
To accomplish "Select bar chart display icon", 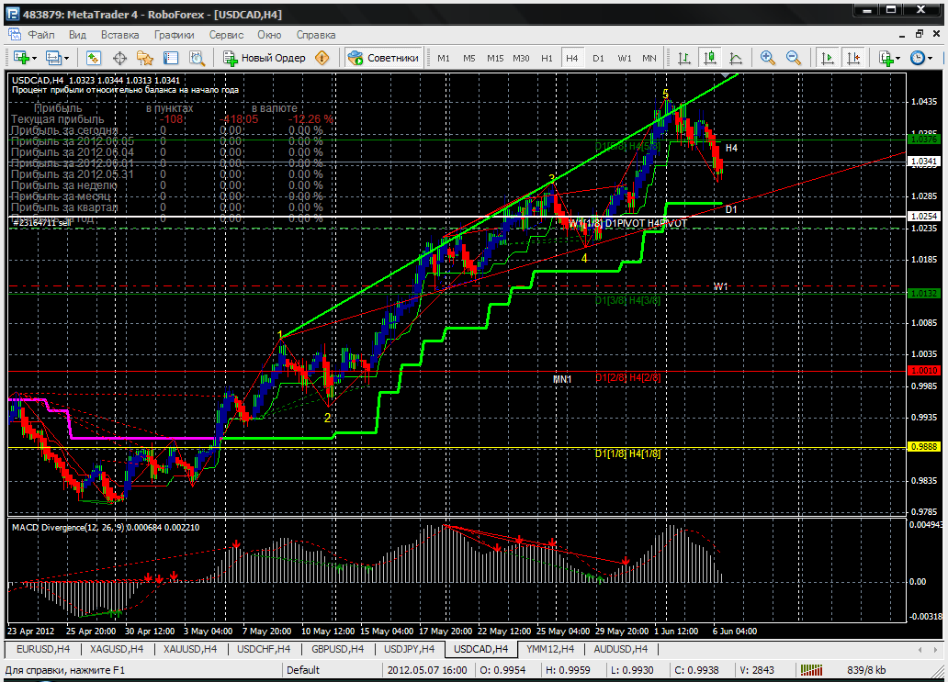I will coord(684,58).
